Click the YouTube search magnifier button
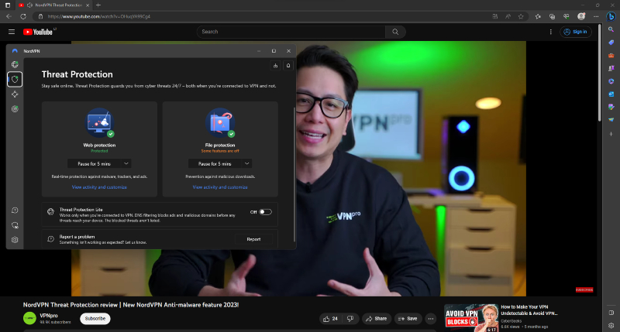 [395, 32]
